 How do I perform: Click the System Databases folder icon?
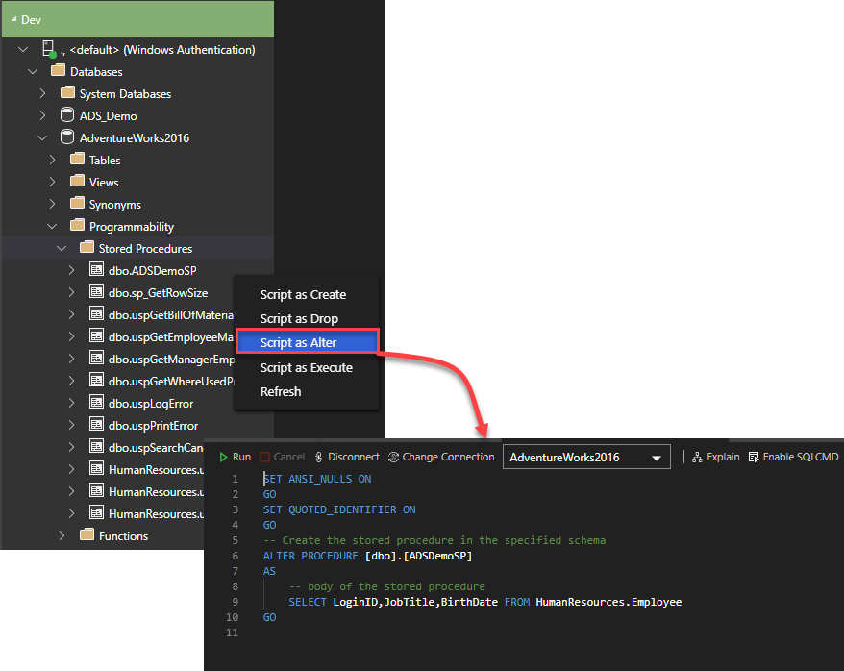68,93
